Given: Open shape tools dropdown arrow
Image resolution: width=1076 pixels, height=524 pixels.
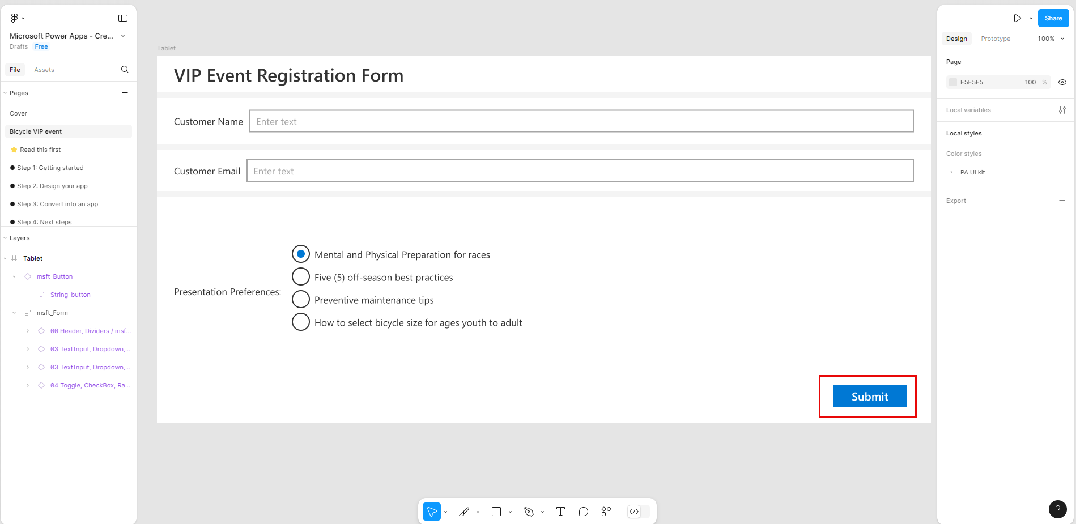Looking at the screenshot, I should [x=511, y=512].
